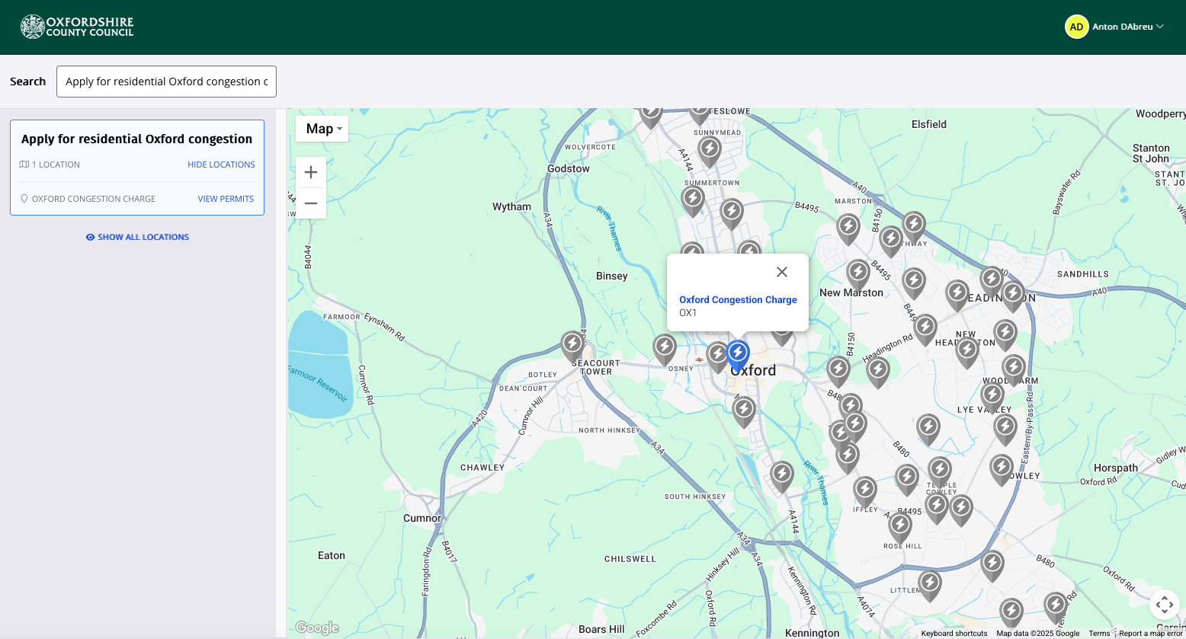Open the Oxford Congestion Charge popup link
The height and width of the screenshot is (639, 1186).
coord(738,300)
